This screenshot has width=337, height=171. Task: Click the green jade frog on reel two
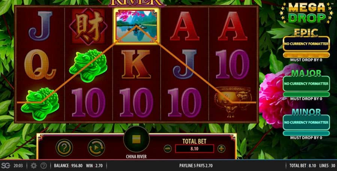88,65
